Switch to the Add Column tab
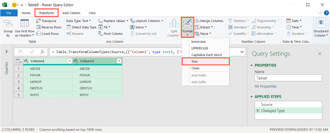Image resolution: width=330 pixels, height=133 pixels. 71,13
